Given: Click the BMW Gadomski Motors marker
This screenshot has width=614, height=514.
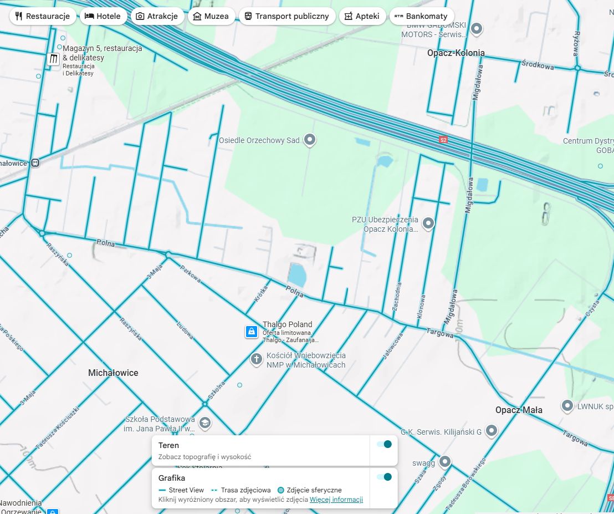Looking at the screenshot, I should 476,28.
